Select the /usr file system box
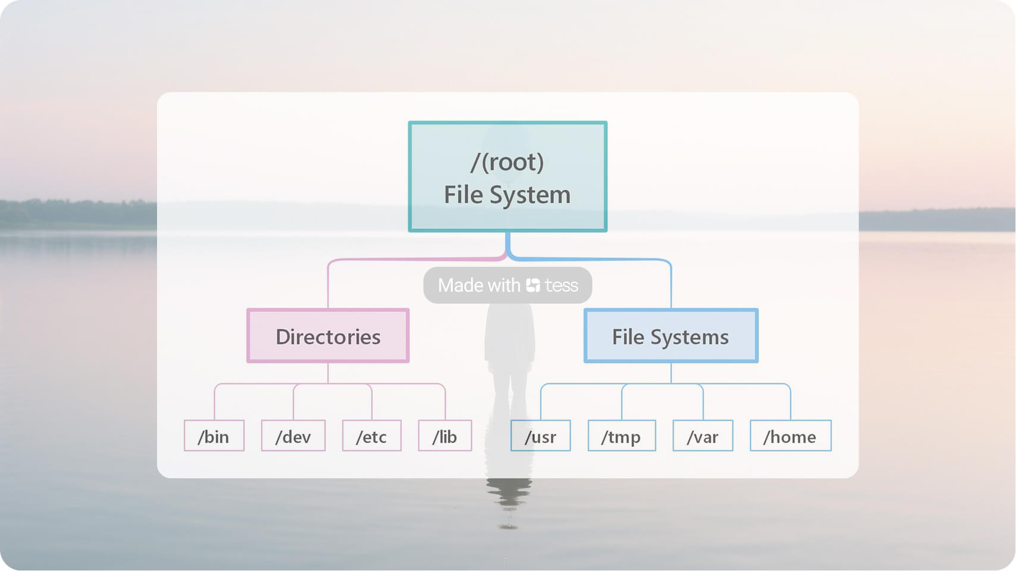Screen dimensions: 1016x571 tap(540, 436)
